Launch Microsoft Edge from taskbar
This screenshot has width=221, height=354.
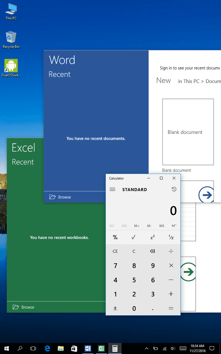(47, 348)
